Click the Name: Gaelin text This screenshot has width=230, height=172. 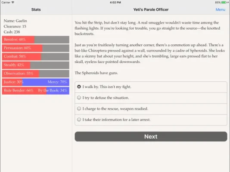pos(15,21)
